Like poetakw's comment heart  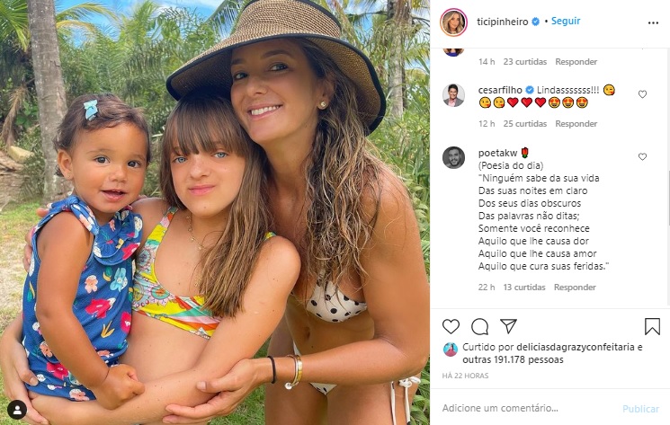(642, 157)
